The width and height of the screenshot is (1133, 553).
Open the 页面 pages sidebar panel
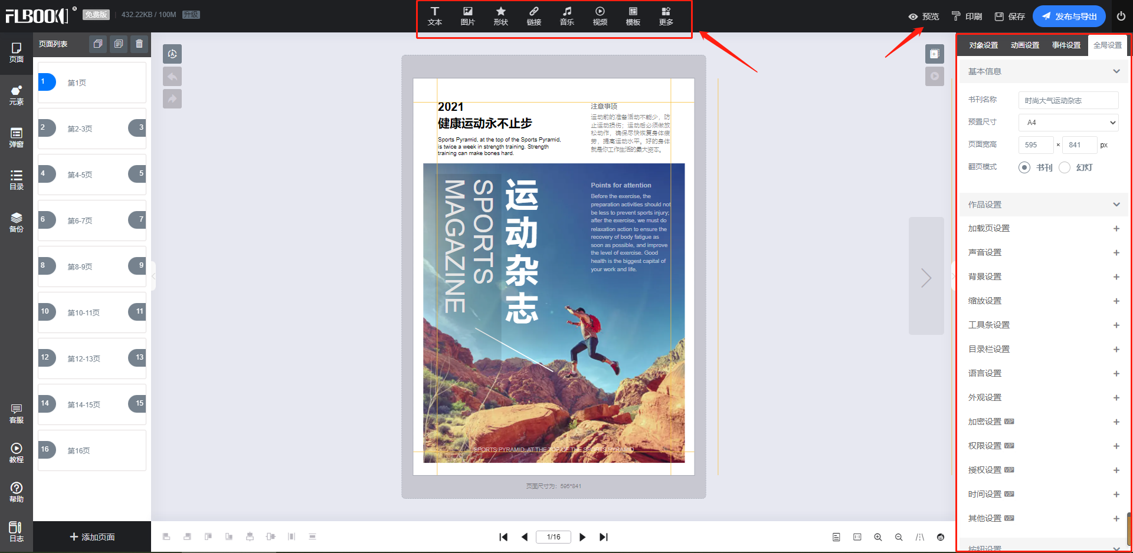[x=17, y=52]
